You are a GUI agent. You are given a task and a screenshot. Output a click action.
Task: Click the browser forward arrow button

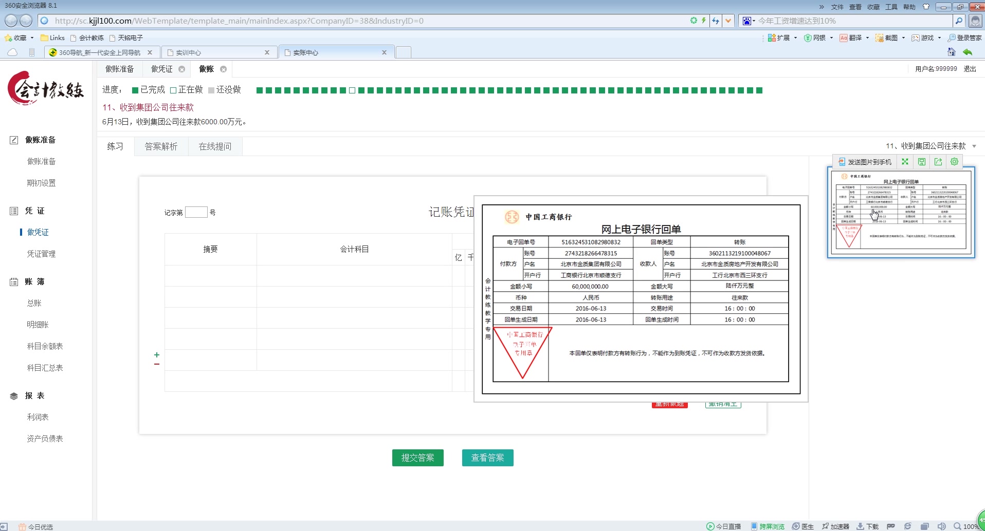coord(26,21)
